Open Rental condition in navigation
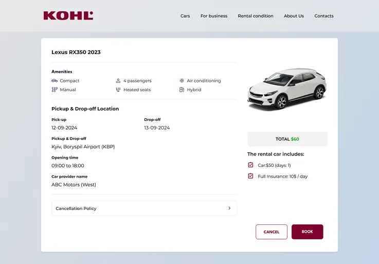The height and width of the screenshot is (264, 379). pos(256,16)
